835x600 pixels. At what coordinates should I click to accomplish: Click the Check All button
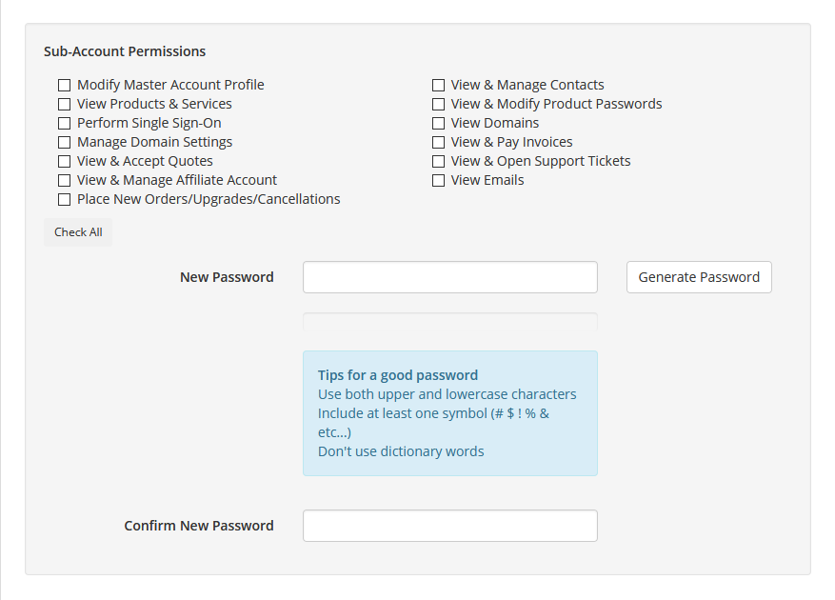point(77,231)
